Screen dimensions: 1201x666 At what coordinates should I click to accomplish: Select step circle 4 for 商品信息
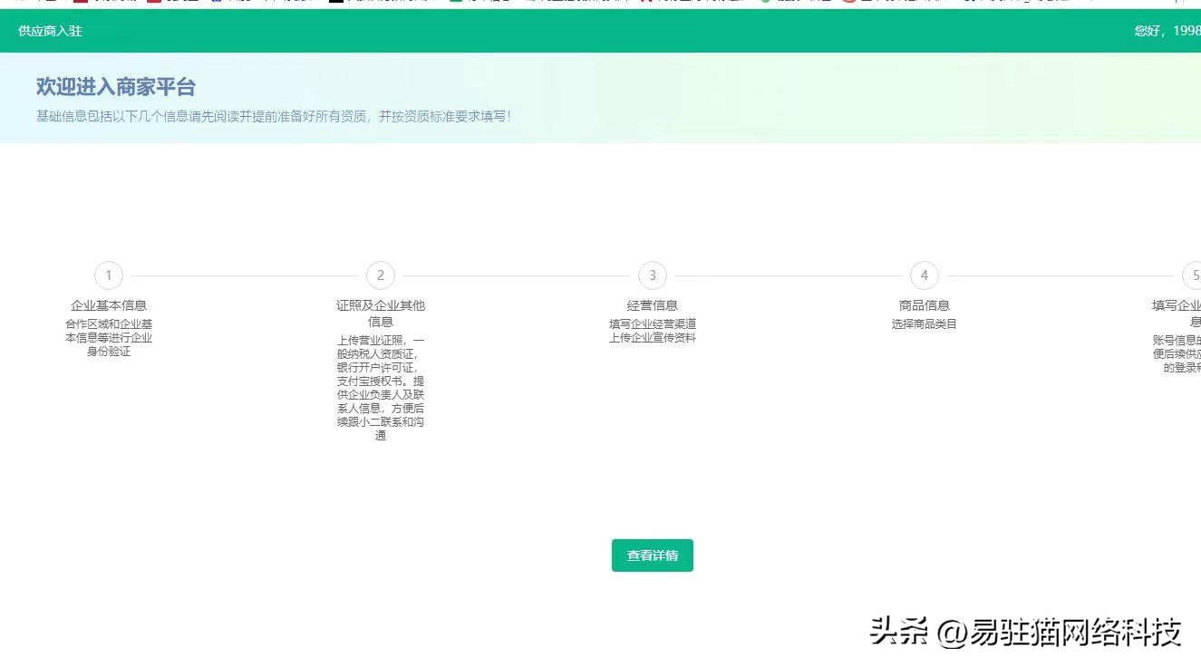[x=925, y=275]
